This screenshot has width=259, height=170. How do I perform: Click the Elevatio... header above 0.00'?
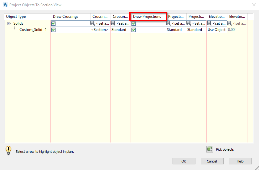point(237,17)
